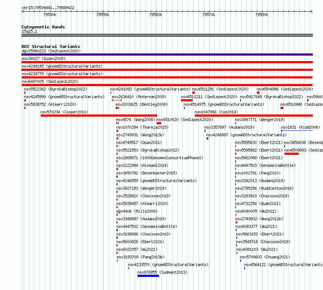Open nsv6504986 (Sedlazeck2020) label
Screen dimensions: 323x290
pos(285,89)
